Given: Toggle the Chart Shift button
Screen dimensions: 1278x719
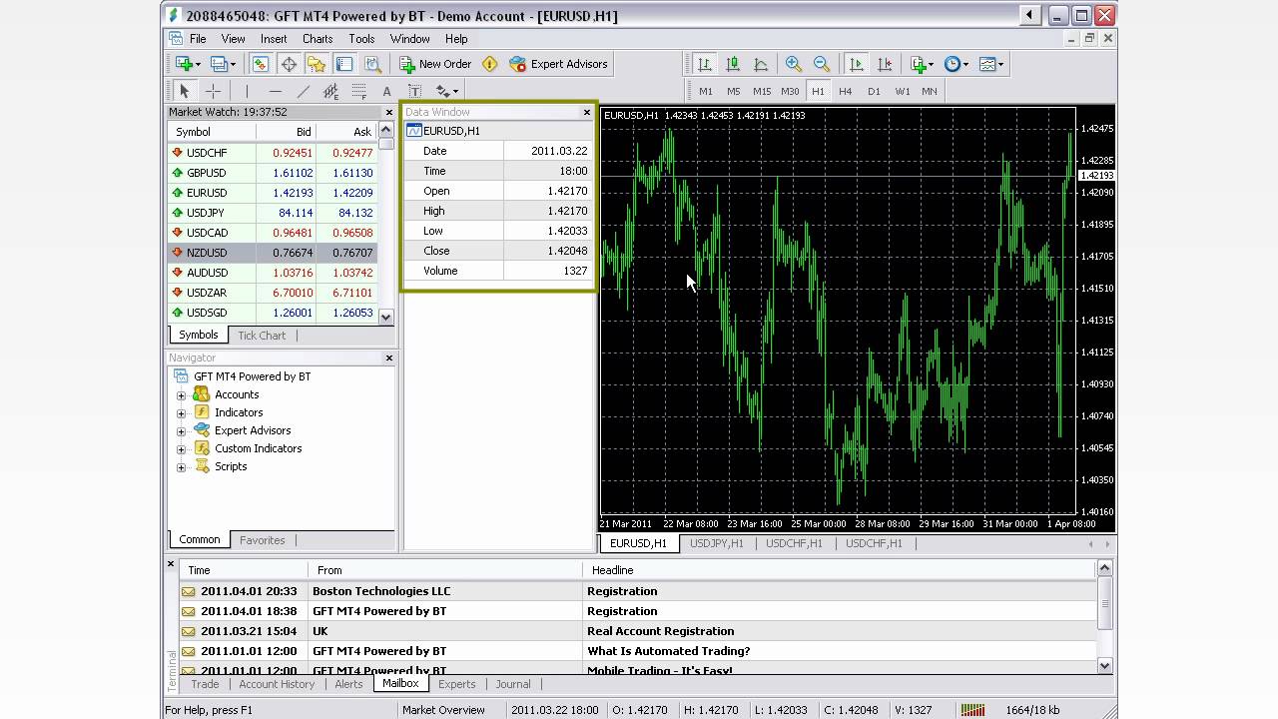Looking at the screenshot, I should coord(885,64).
